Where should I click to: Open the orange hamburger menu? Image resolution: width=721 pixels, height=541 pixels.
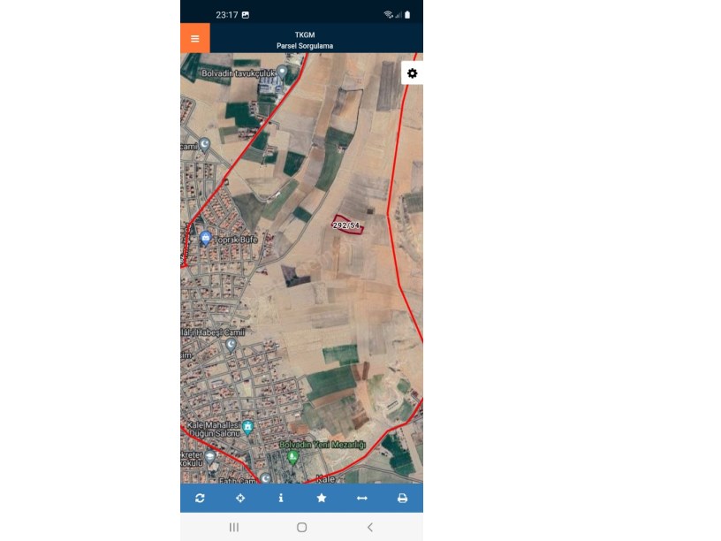(195, 38)
